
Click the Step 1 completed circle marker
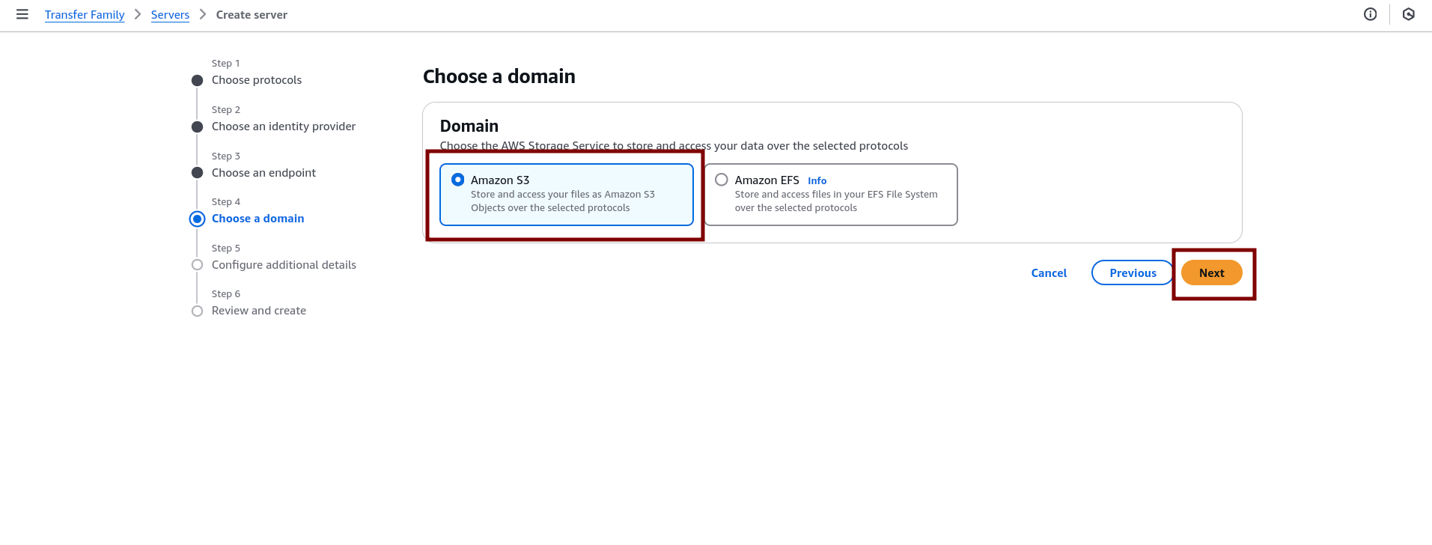pos(198,81)
